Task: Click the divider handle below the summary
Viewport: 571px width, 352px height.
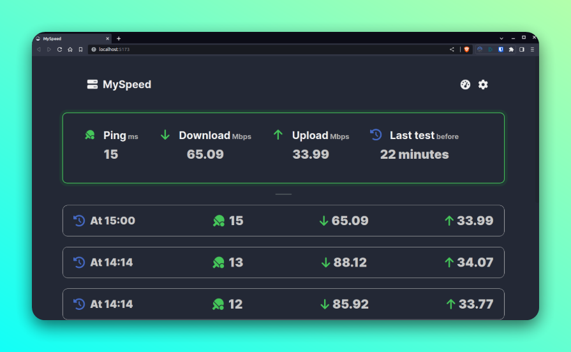Action: 283,194
